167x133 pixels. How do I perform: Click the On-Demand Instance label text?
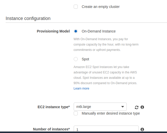click(99, 31)
